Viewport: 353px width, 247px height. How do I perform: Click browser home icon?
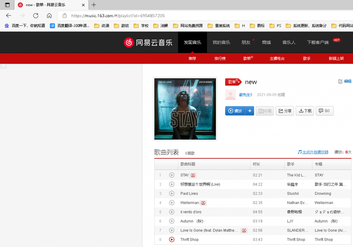tap(49, 15)
